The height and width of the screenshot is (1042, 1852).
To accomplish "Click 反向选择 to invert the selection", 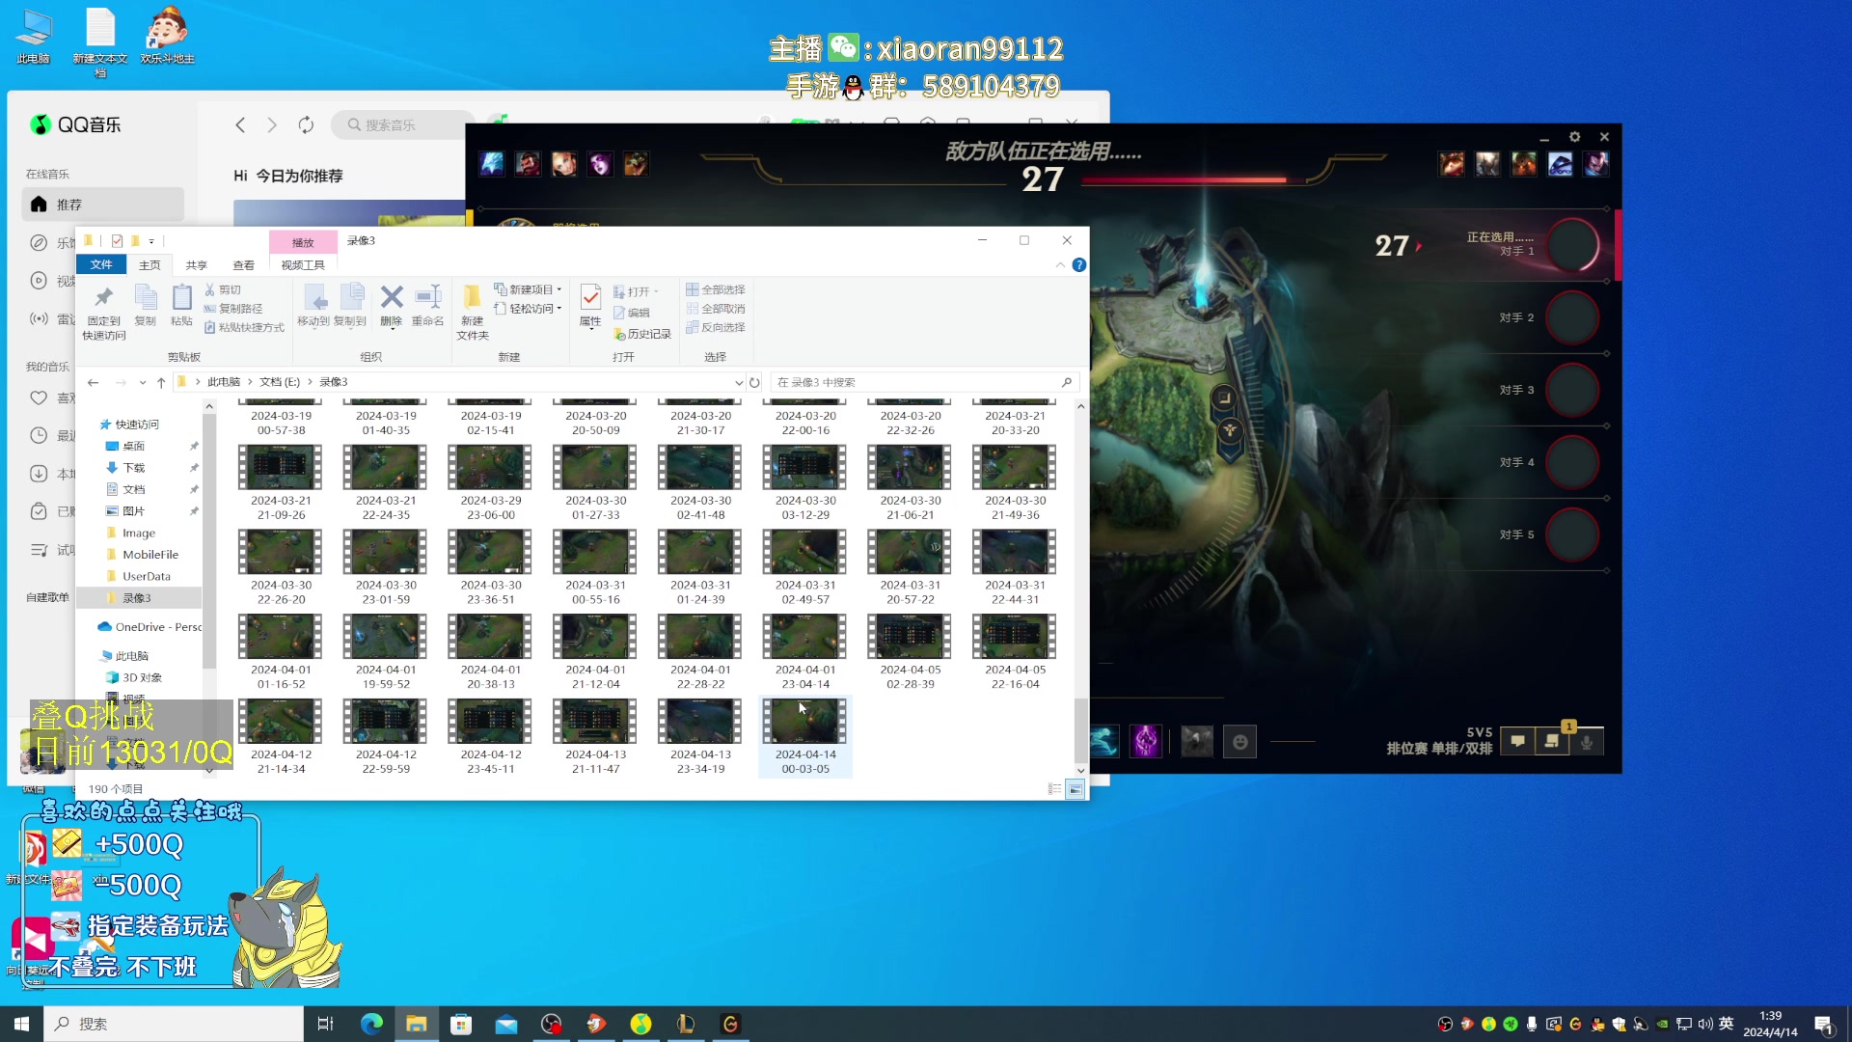I will pyautogui.click(x=716, y=327).
